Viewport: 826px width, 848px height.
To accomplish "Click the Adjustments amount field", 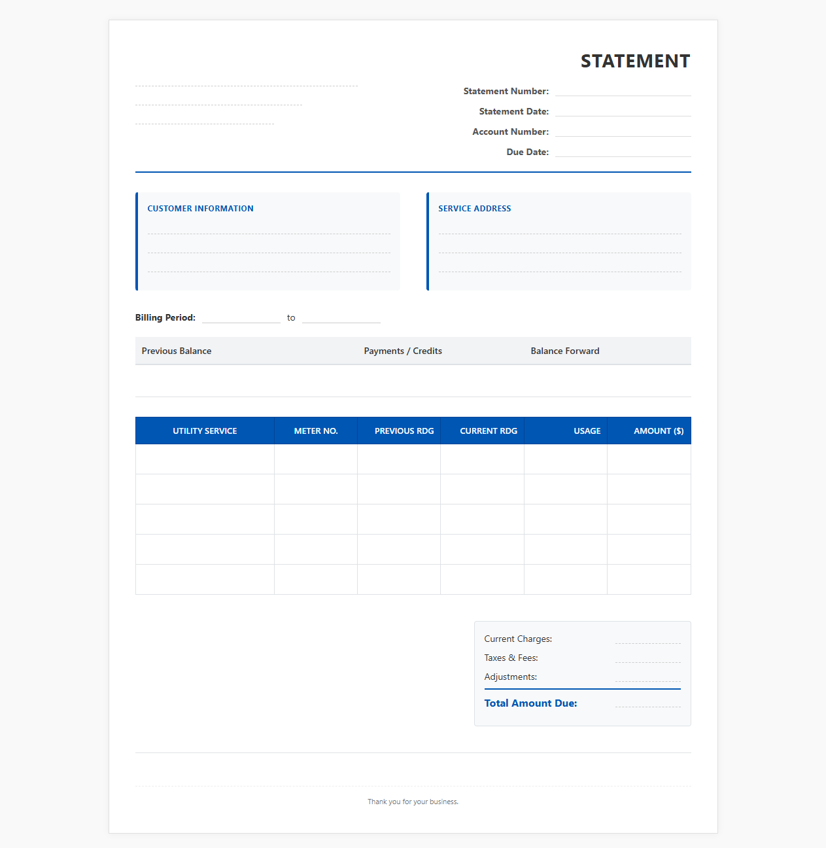I will pos(648,677).
